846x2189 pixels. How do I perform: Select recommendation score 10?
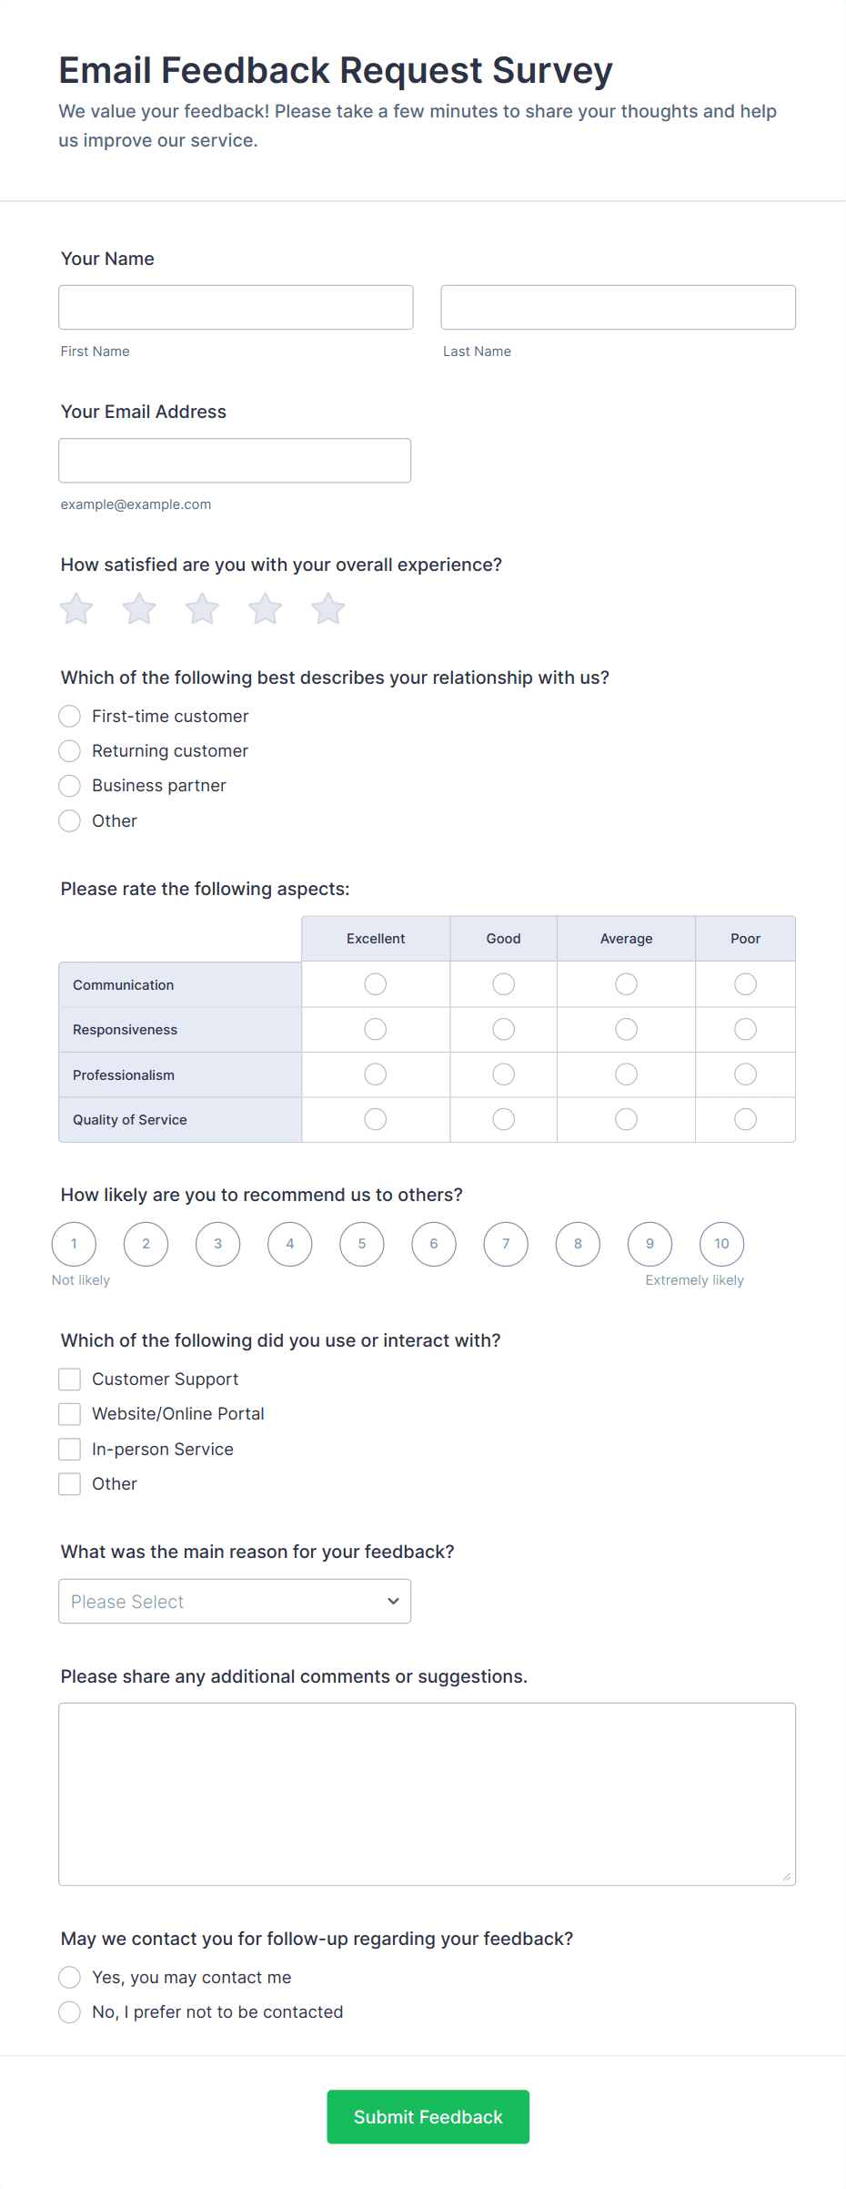[x=721, y=1244]
